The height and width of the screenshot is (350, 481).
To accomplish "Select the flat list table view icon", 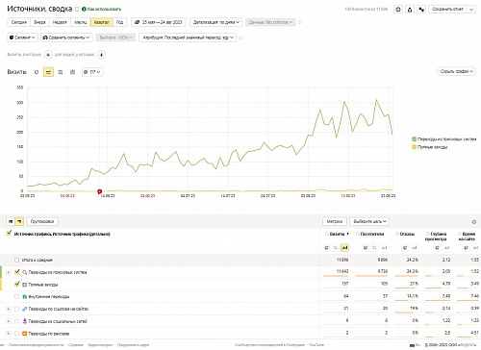I will tap(11, 221).
